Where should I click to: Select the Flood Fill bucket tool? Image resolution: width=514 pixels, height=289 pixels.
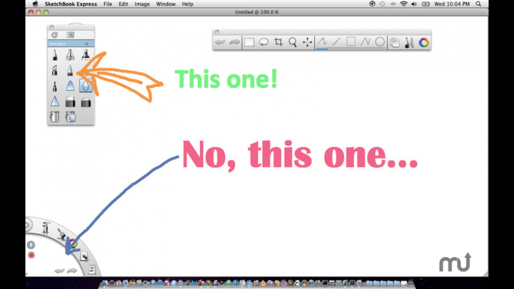(x=55, y=117)
